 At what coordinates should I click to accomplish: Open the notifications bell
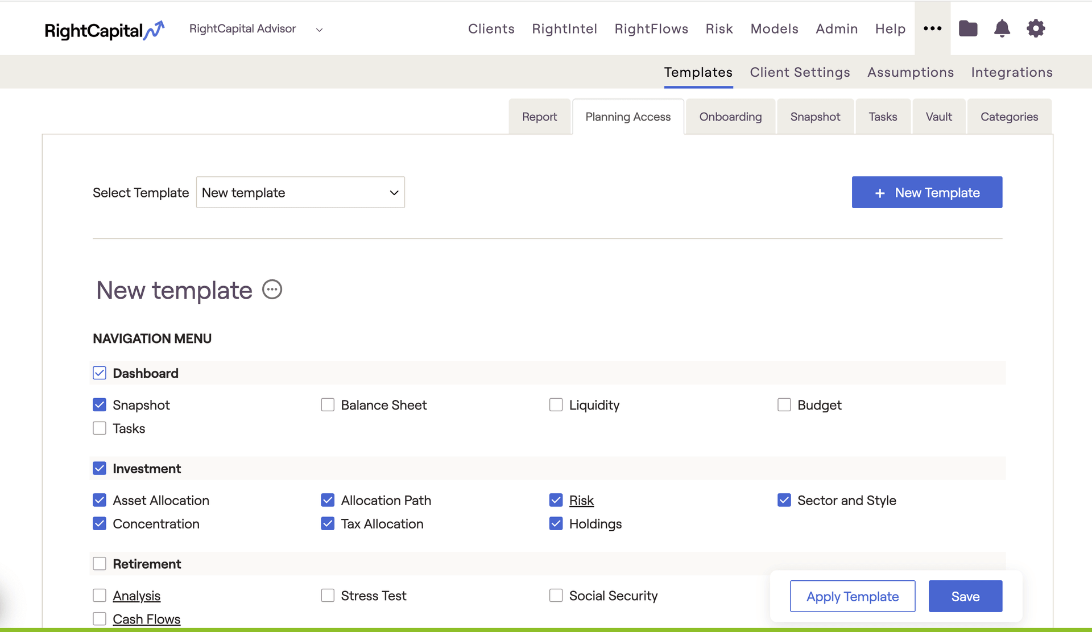[x=1002, y=28]
